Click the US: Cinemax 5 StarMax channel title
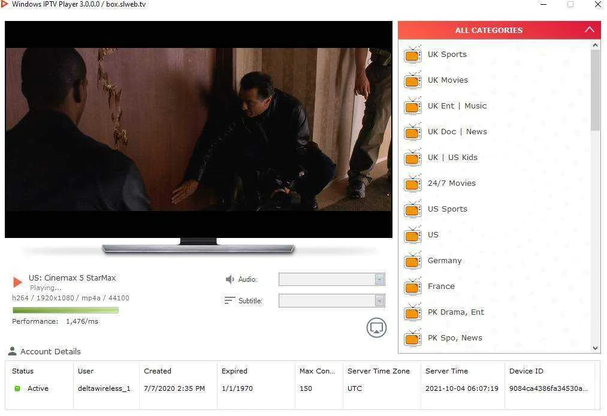 coord(72,278)
